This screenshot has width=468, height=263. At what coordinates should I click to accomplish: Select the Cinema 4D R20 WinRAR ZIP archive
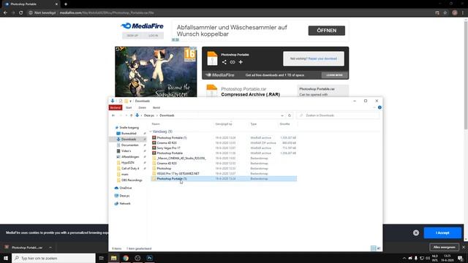224,143
